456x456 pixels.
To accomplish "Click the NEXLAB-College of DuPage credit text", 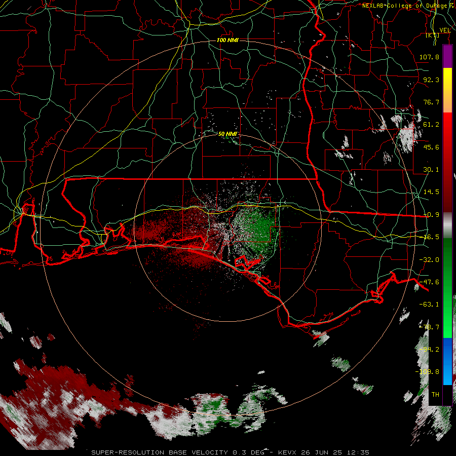I will [408, 6].
